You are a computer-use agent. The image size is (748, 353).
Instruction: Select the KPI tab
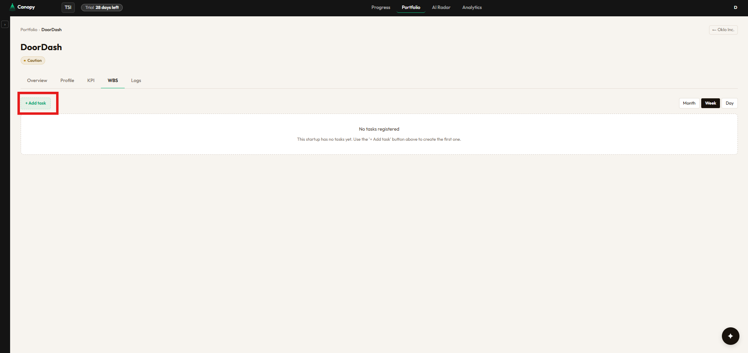click(91, 80)
